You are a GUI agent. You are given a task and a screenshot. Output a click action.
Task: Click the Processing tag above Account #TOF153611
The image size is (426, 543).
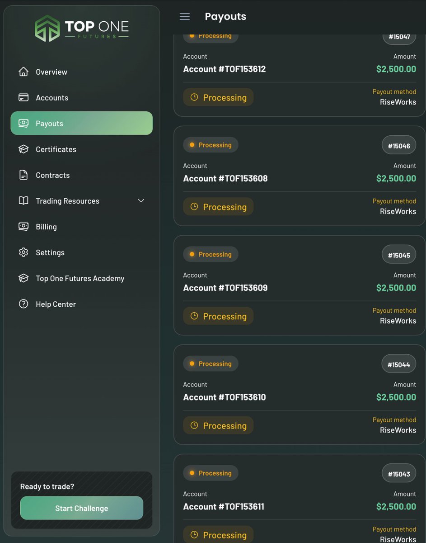(211, 473)
